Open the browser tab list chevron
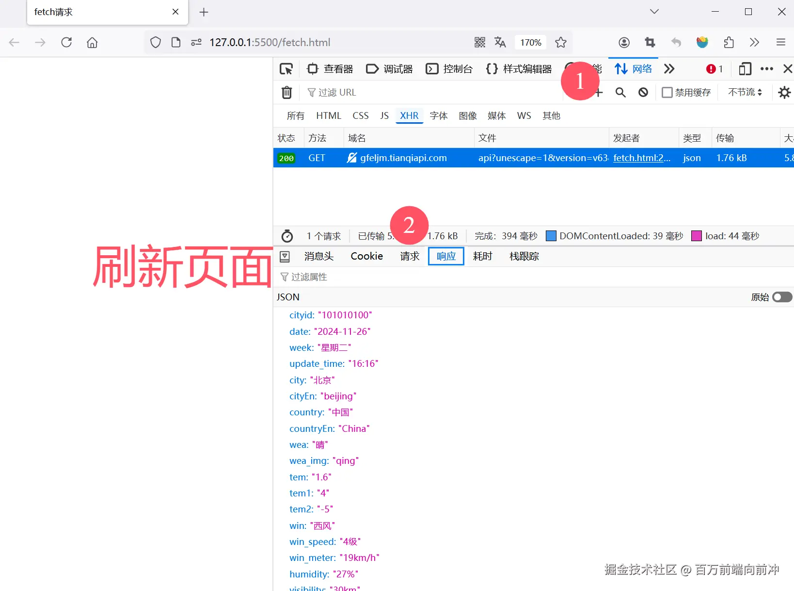 click(x=654, y=11)
